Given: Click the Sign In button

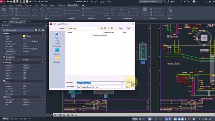Looking at the screenshot, I should pyautogui.click(x=171, y=1).
